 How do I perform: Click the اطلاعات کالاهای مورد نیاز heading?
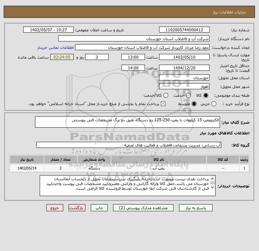tap(225, 133)
